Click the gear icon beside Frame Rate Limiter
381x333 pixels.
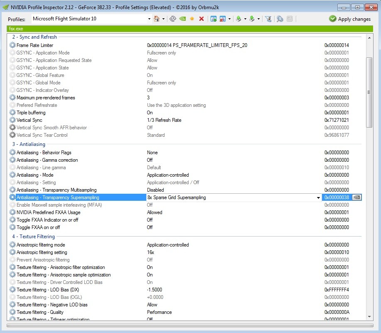tap(12, 45)
